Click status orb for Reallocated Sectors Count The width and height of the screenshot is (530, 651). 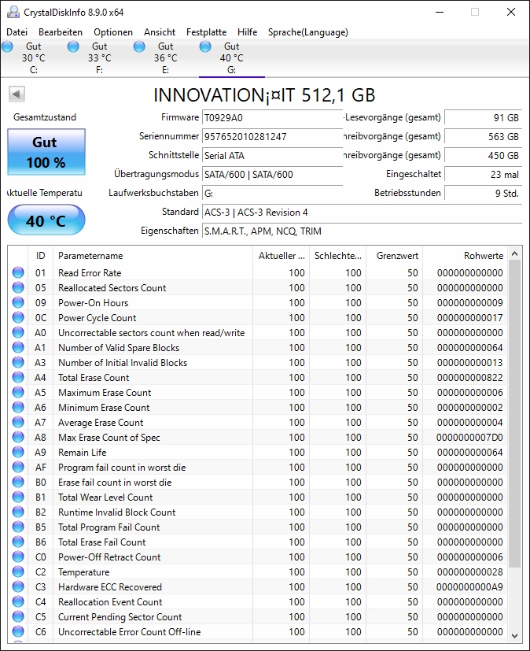point(18,287)
